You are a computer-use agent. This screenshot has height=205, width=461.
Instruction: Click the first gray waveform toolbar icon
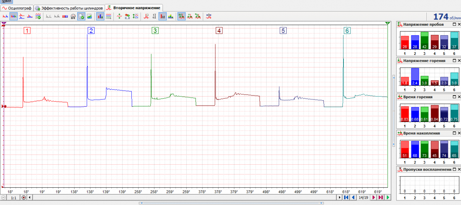coord(48,16)
